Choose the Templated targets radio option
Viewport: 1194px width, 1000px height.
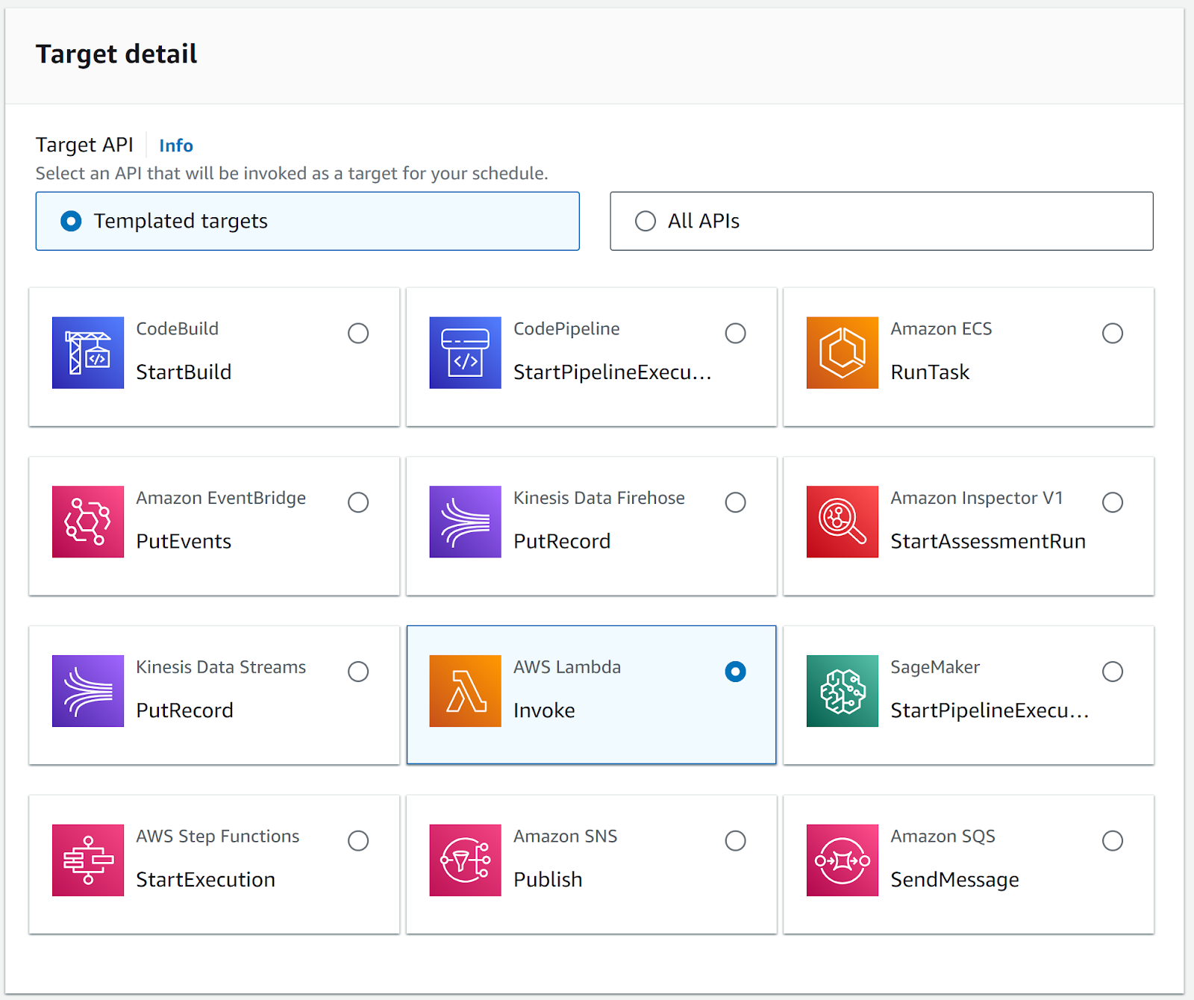71,221
